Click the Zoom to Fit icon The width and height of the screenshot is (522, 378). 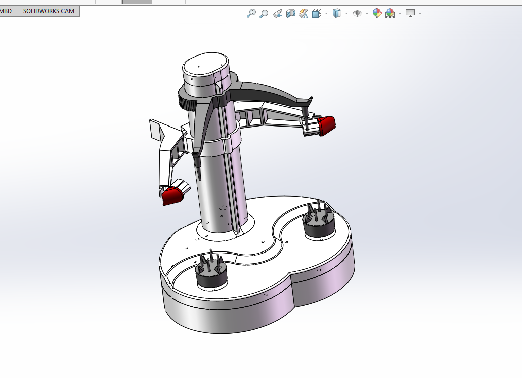[x=251, y=13]
